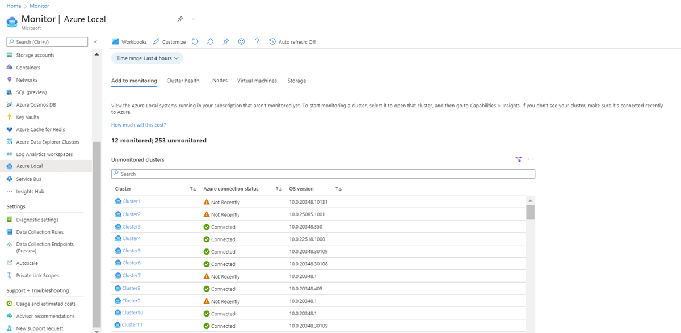Click the Customize pencil icon
Image resolution: width=681 pixels, height=333 pixels.
pos(158,41)
